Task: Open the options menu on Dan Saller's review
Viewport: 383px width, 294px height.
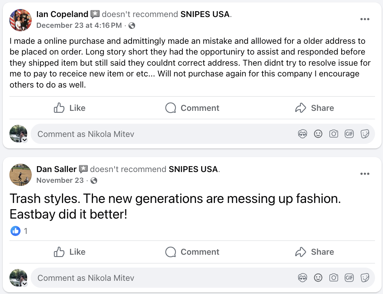Action: 365,174
